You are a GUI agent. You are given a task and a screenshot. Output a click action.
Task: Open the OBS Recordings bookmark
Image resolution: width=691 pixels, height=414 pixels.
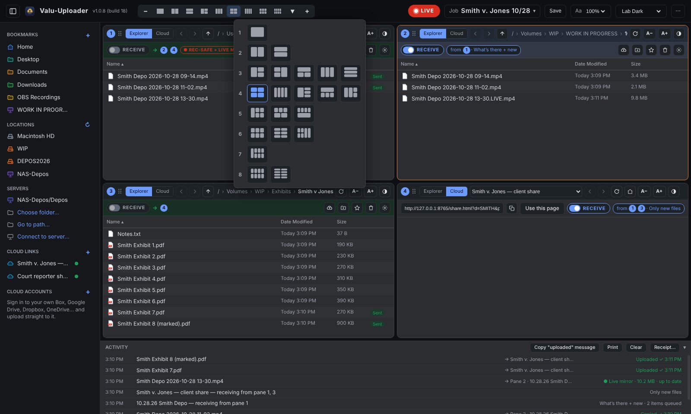(38, 97)
